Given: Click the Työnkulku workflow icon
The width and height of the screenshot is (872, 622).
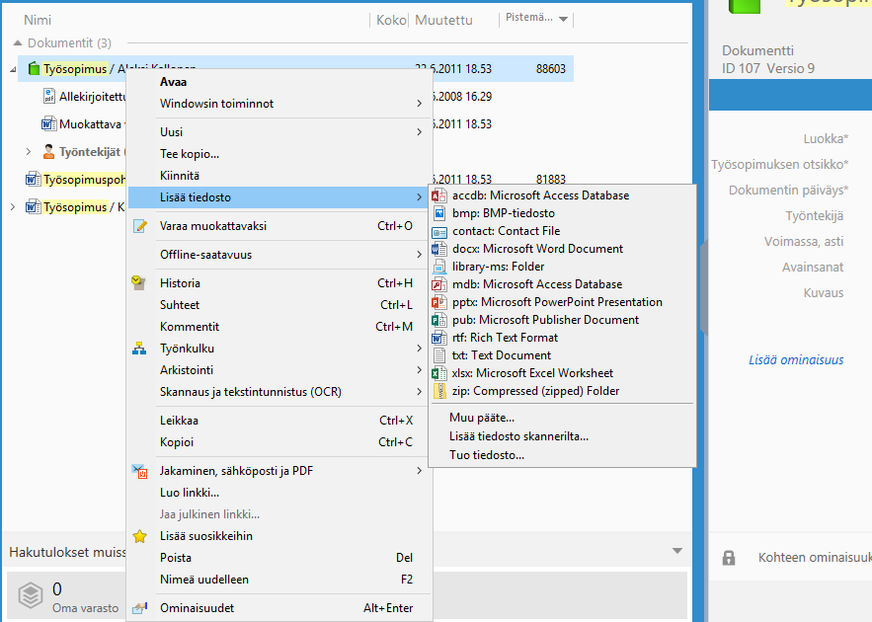Looking at the screenshot, I should (x=140, y=349).
